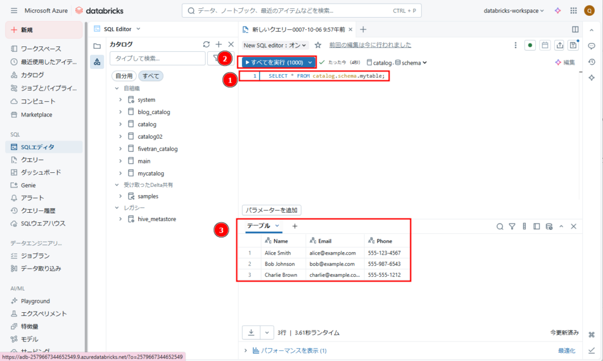
Task: Open the catalog.schema selector dropdown
Action: [396, 62]
